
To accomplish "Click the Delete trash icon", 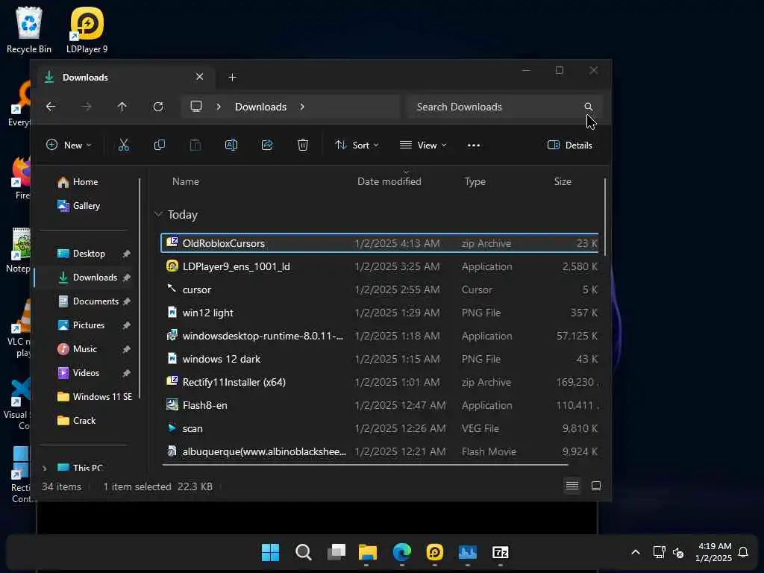I will tap(303, 145).
